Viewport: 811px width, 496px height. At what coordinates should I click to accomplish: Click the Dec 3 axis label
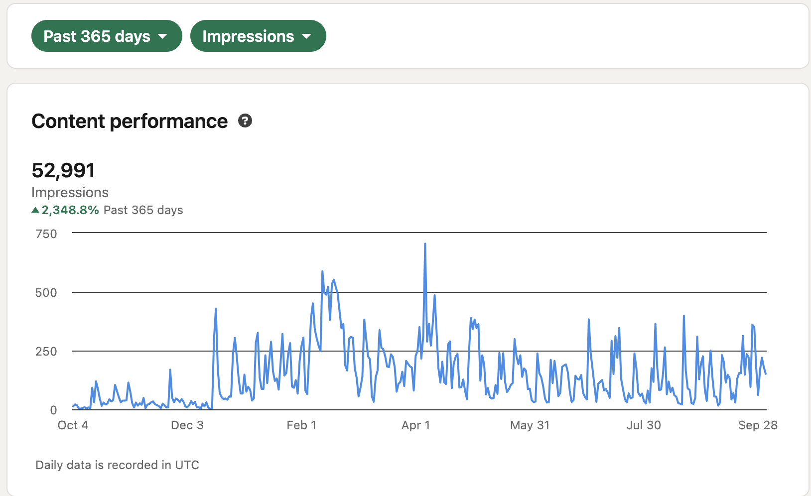[x=187, y=425]
